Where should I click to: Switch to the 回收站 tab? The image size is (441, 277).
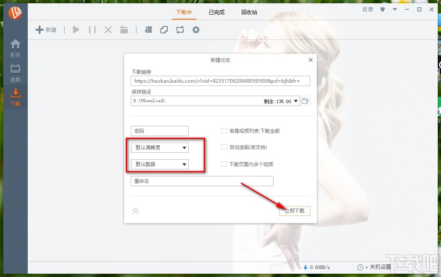(x=249, y=12)
